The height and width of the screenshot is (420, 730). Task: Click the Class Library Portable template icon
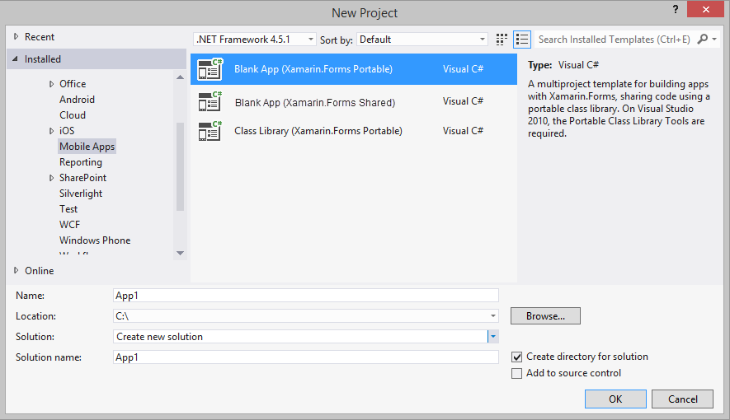[x=210, y=131]
